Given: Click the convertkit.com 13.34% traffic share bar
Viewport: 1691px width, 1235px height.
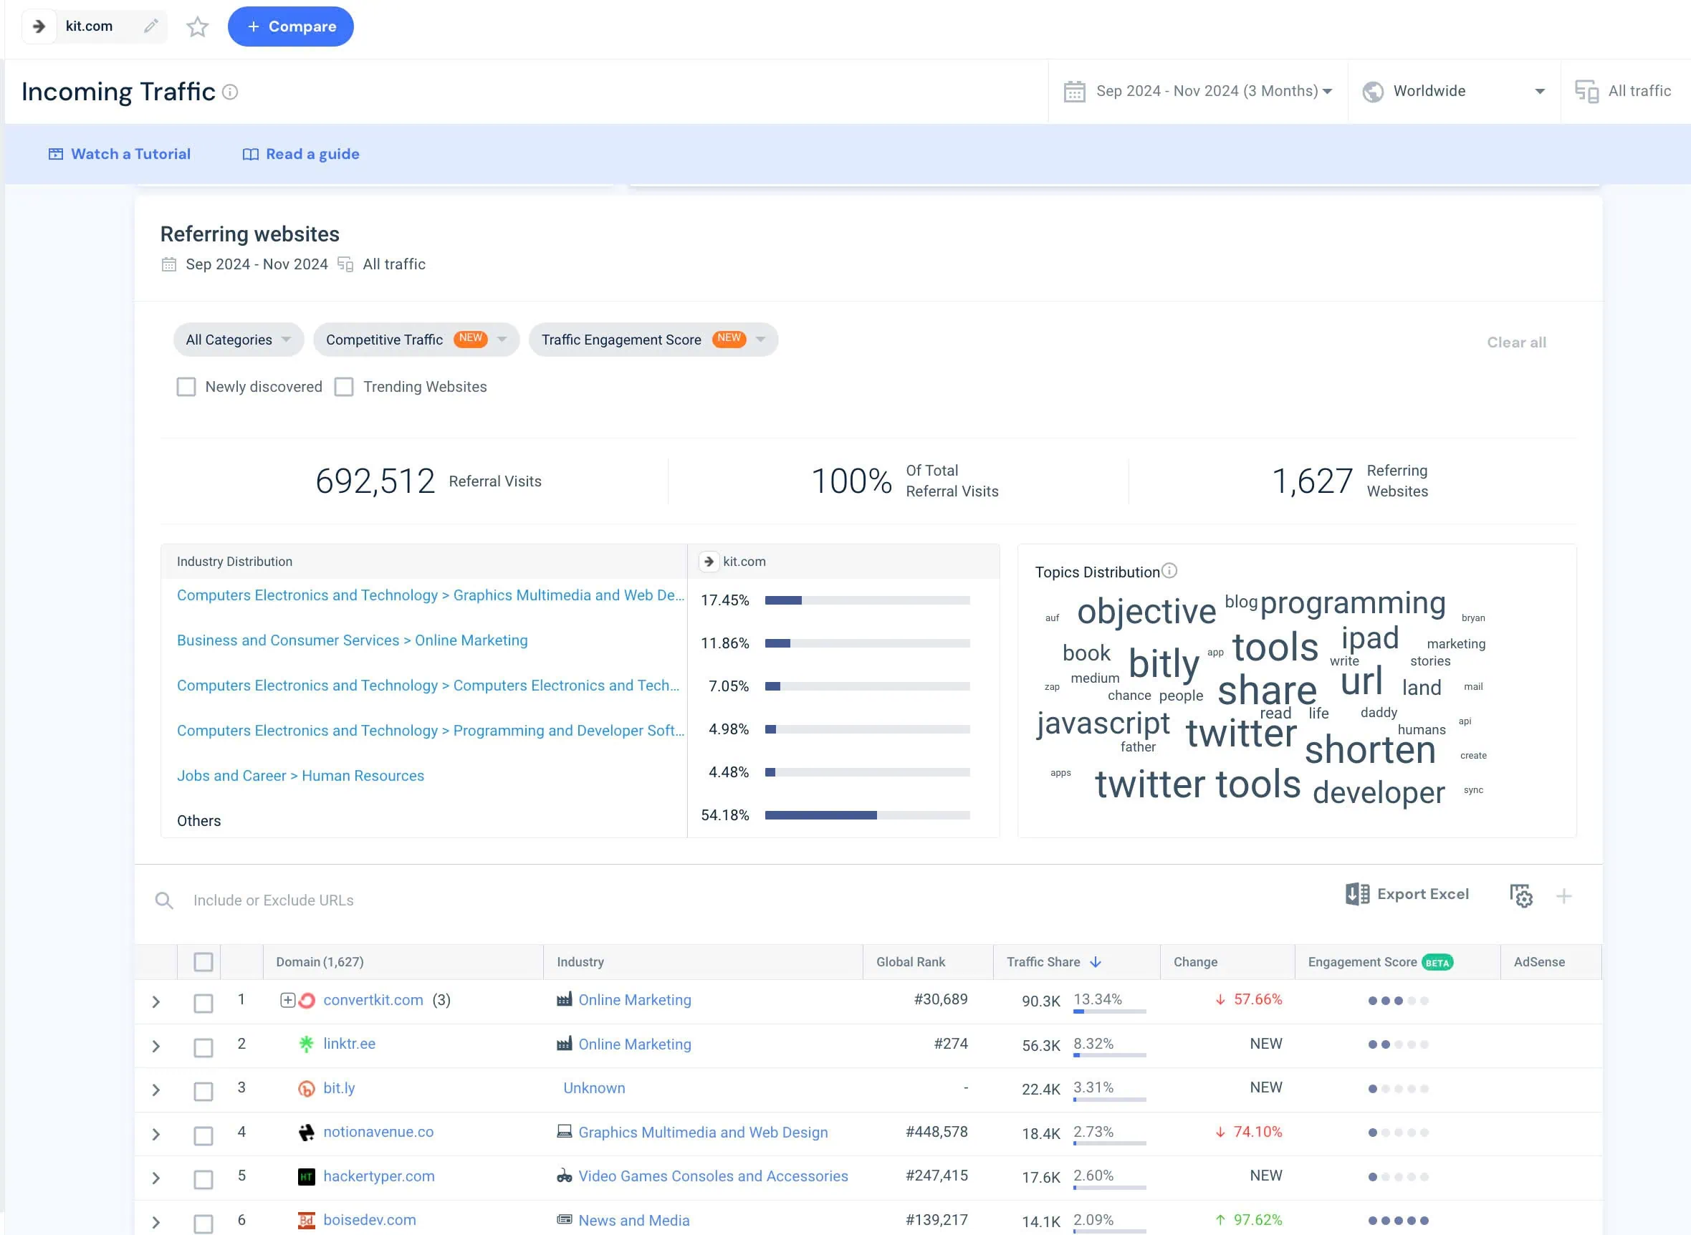Looking at the screenshot, I should click(x=1109, y=1011).
